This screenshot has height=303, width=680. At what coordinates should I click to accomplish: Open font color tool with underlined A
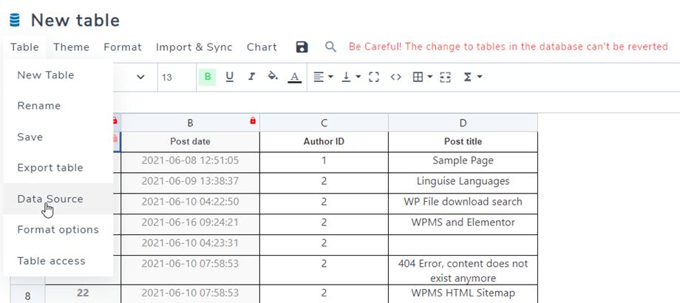[294, 77]
